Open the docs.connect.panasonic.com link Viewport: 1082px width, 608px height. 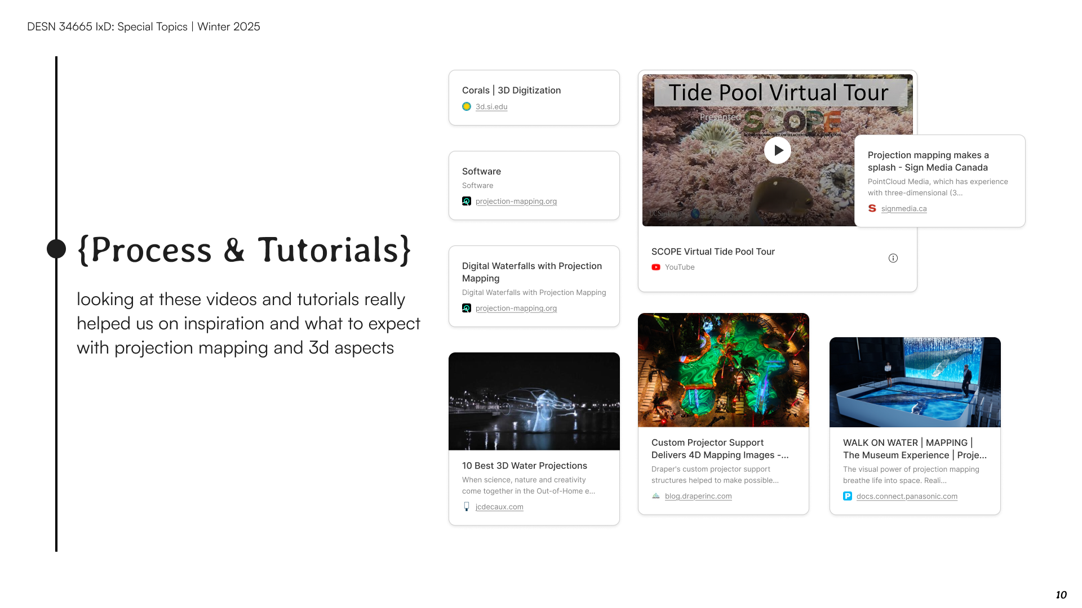tap(907, 496)
